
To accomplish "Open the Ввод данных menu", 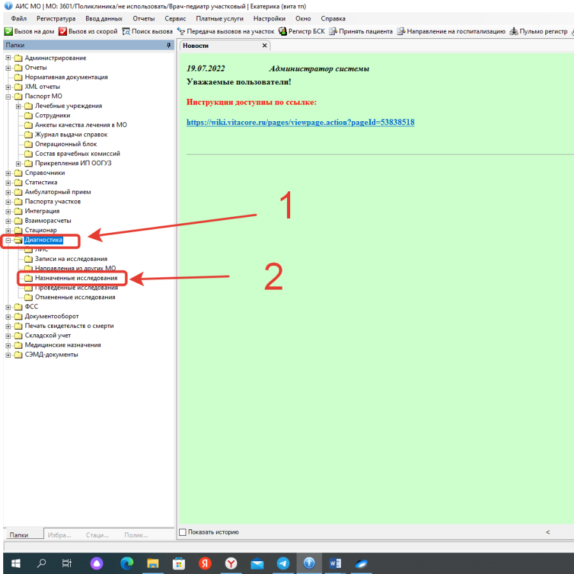I will (x=104, y=18).
